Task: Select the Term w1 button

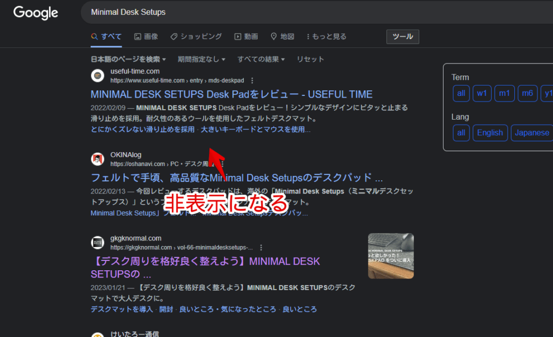Action: tap(482, 93)
